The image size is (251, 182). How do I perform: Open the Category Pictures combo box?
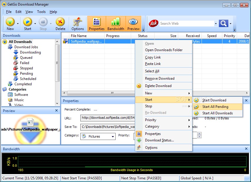tap(98, 136)
